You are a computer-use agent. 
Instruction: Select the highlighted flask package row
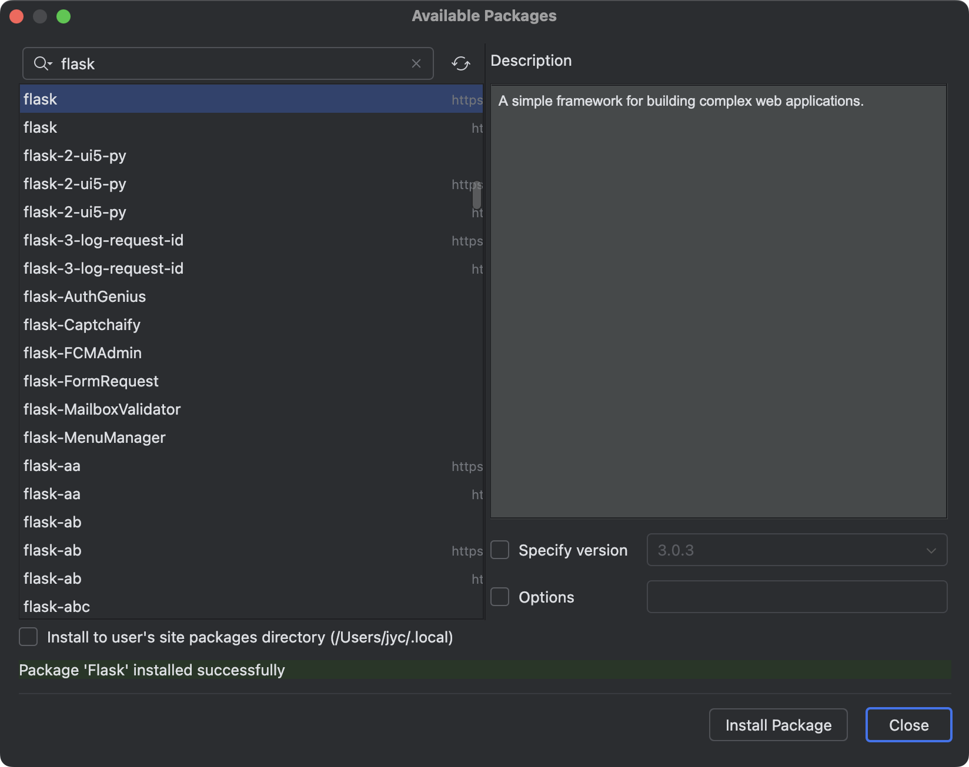click(x=251, y=99)
